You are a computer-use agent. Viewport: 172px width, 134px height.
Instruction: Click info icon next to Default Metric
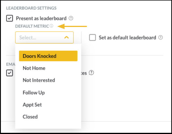coord(51,26)
